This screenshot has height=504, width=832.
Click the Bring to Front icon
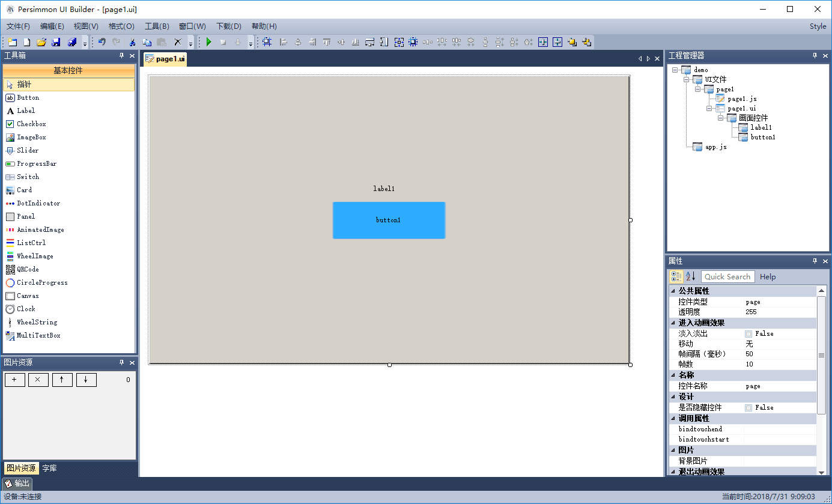pyautogui.click(x=572, y=42)
